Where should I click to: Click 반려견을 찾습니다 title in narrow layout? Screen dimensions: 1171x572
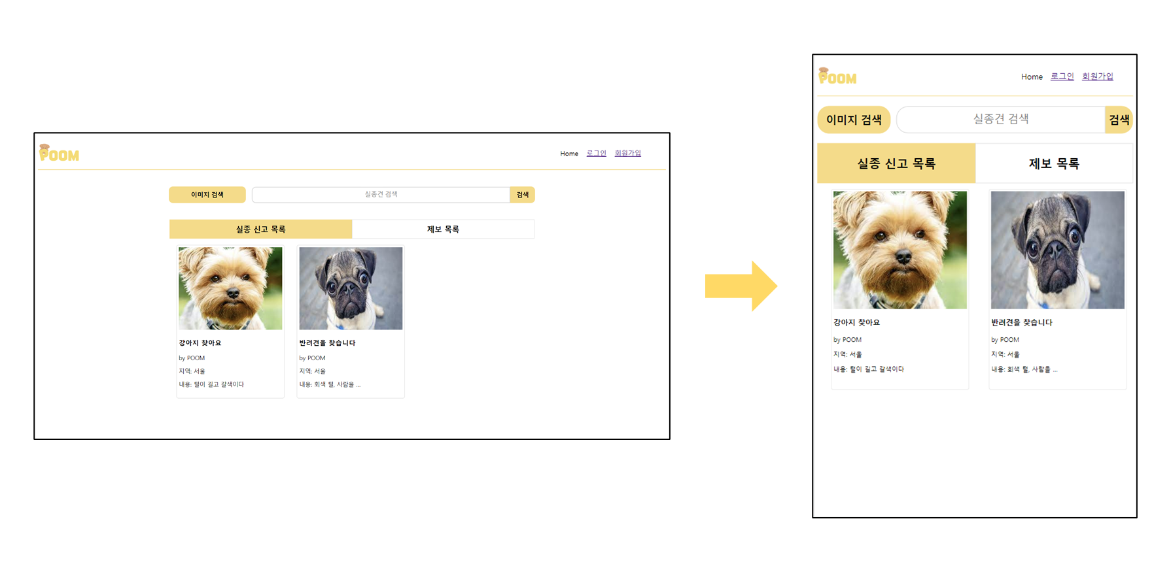coord(1021,322)
